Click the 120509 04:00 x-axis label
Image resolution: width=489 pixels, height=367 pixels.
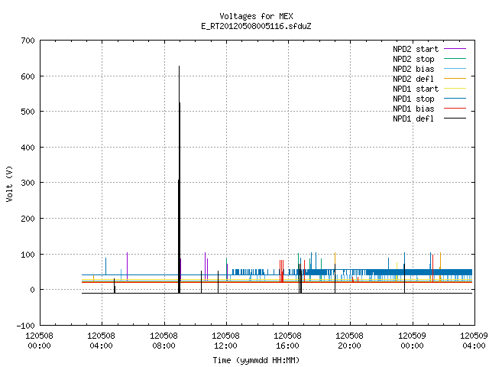pyautogui.click(x=474, y=341)
